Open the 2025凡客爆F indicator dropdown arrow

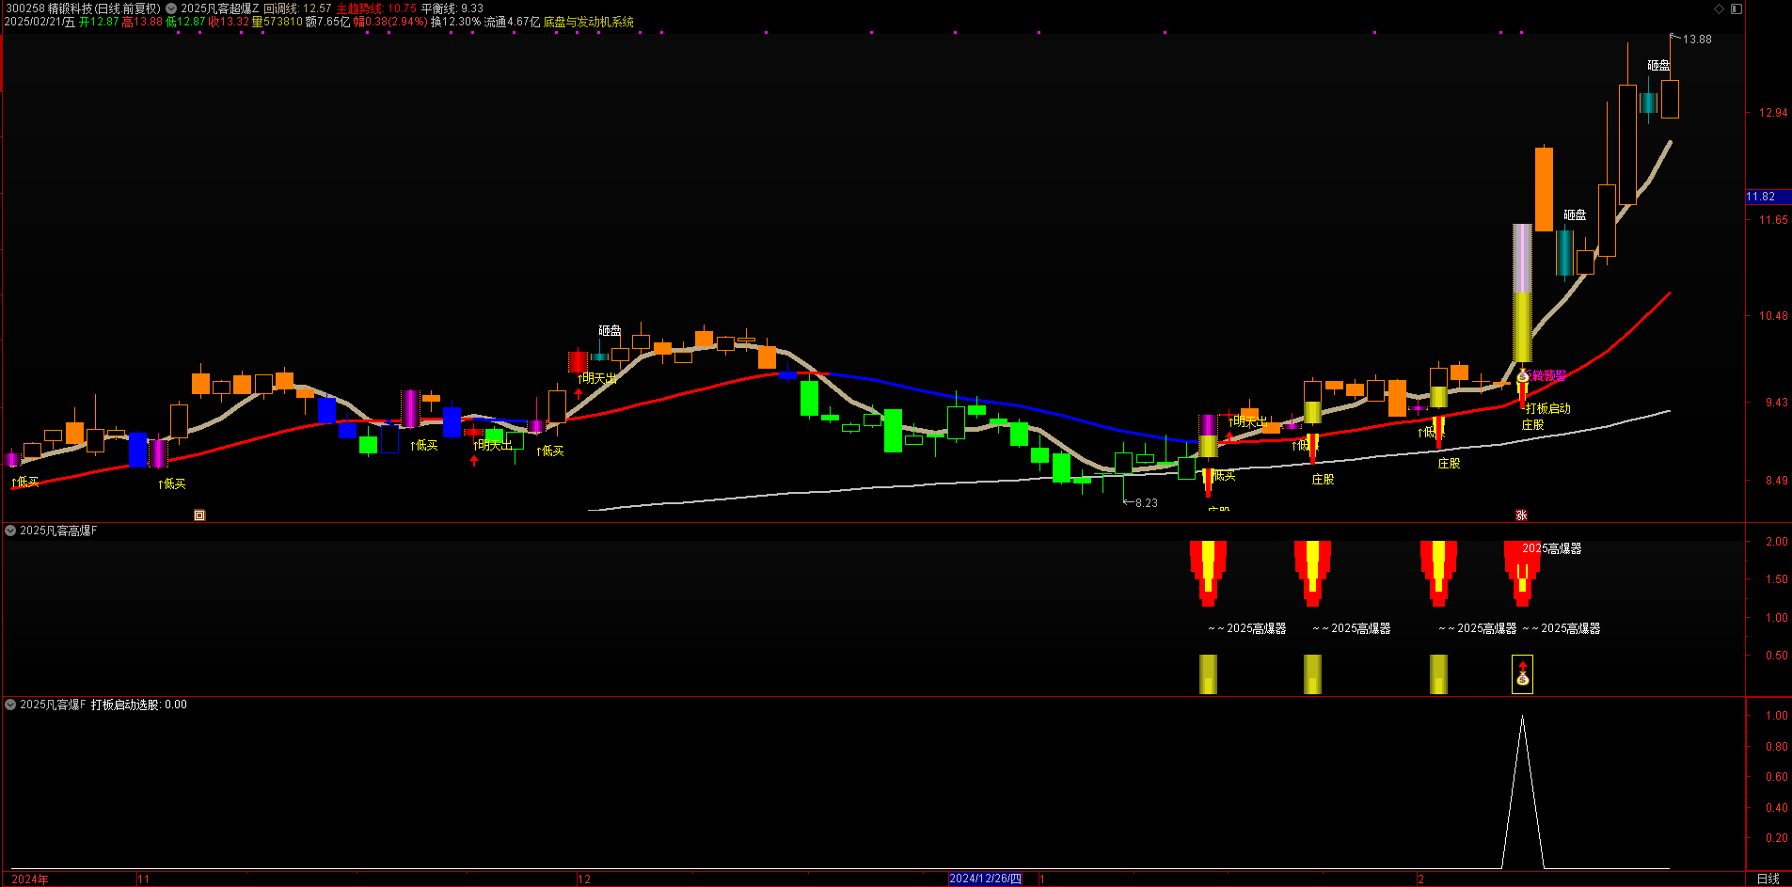(x=10, y=705)
